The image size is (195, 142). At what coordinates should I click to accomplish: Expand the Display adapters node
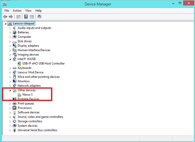tap(10, 46)
